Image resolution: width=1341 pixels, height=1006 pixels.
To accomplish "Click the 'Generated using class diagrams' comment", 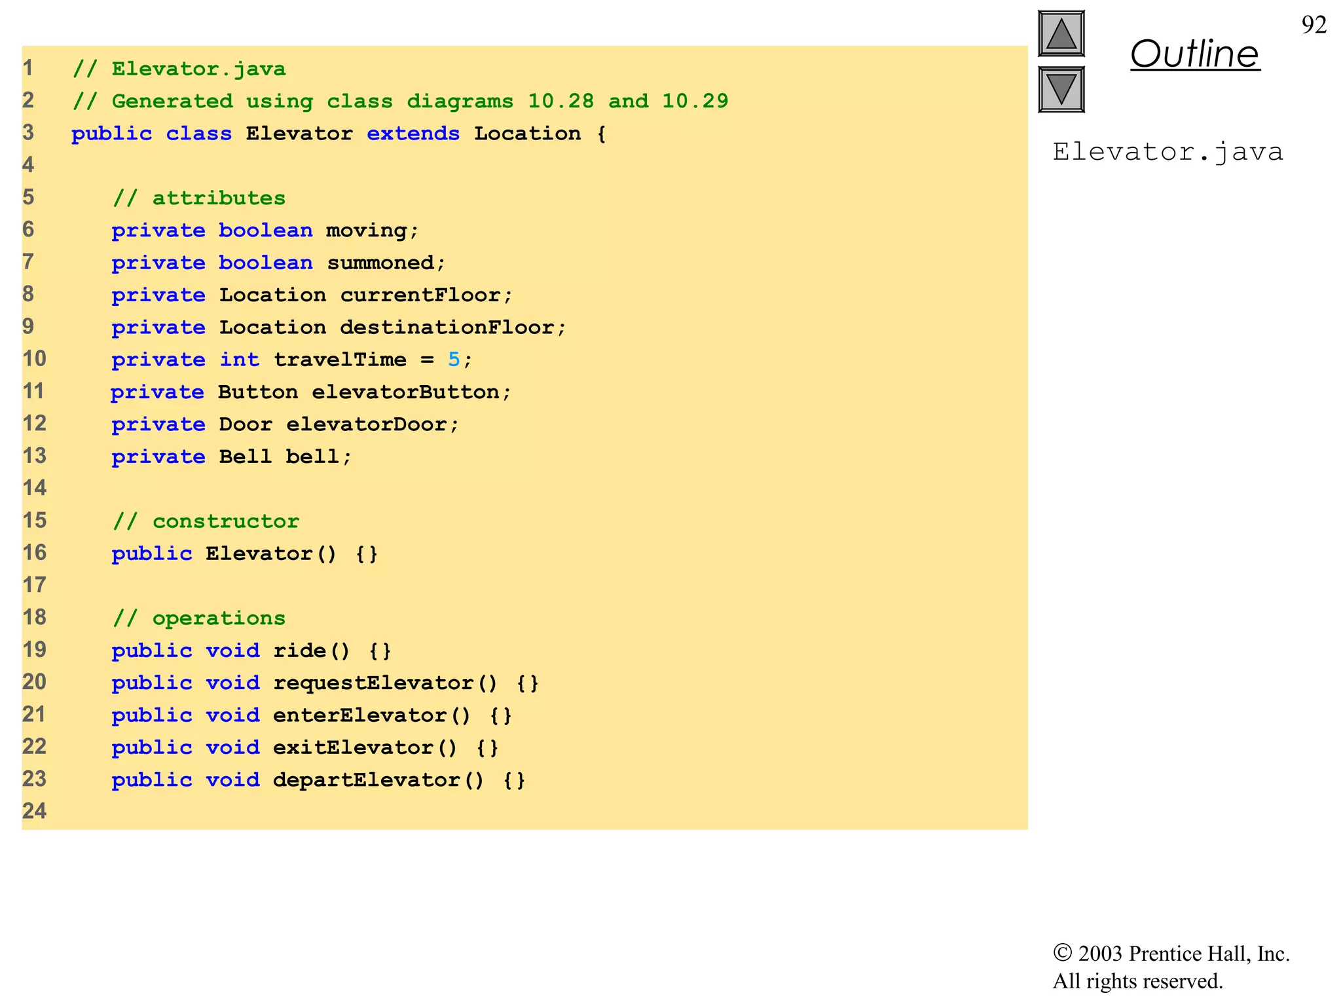I will (x=400, y=101).
